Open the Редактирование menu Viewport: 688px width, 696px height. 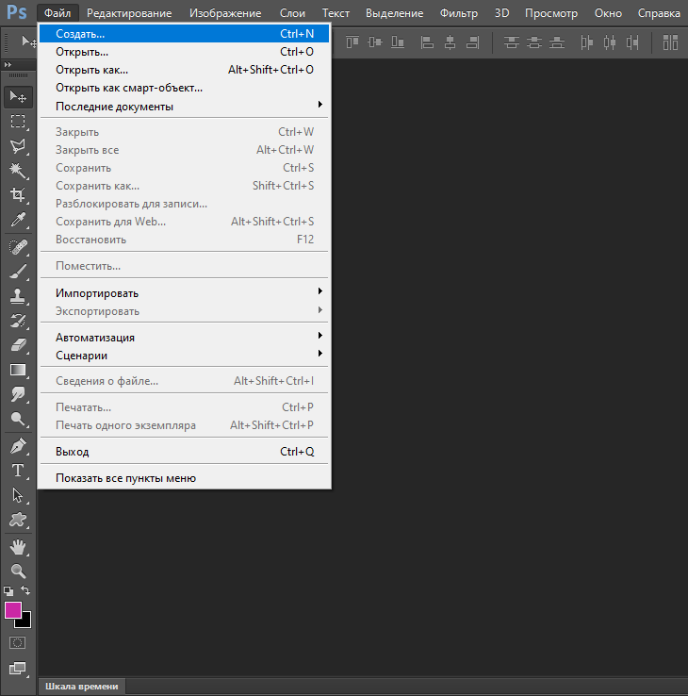coord(129,13)
